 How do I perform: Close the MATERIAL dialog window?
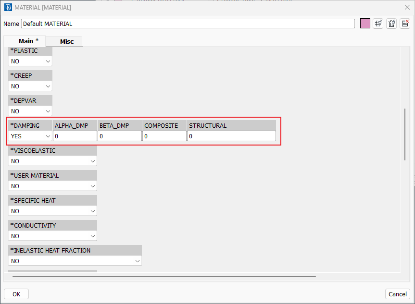point(407,7)
